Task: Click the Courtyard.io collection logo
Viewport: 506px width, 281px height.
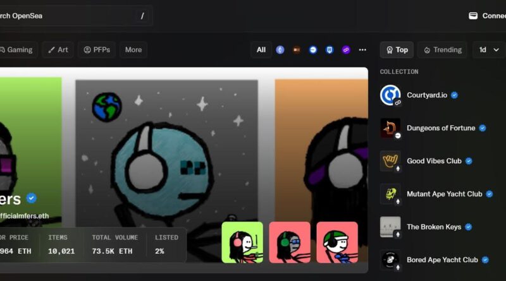Action: [390, 95]
